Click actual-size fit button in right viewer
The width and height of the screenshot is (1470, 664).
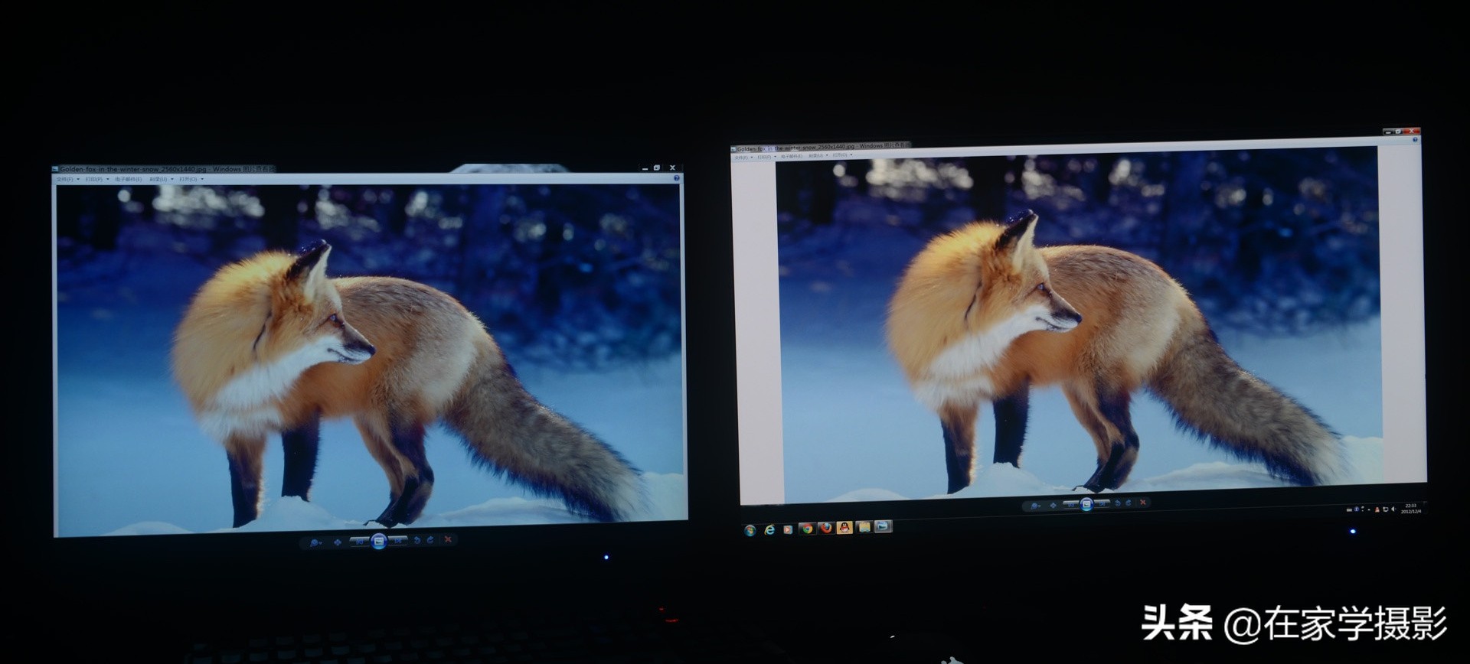point(1053,505)
